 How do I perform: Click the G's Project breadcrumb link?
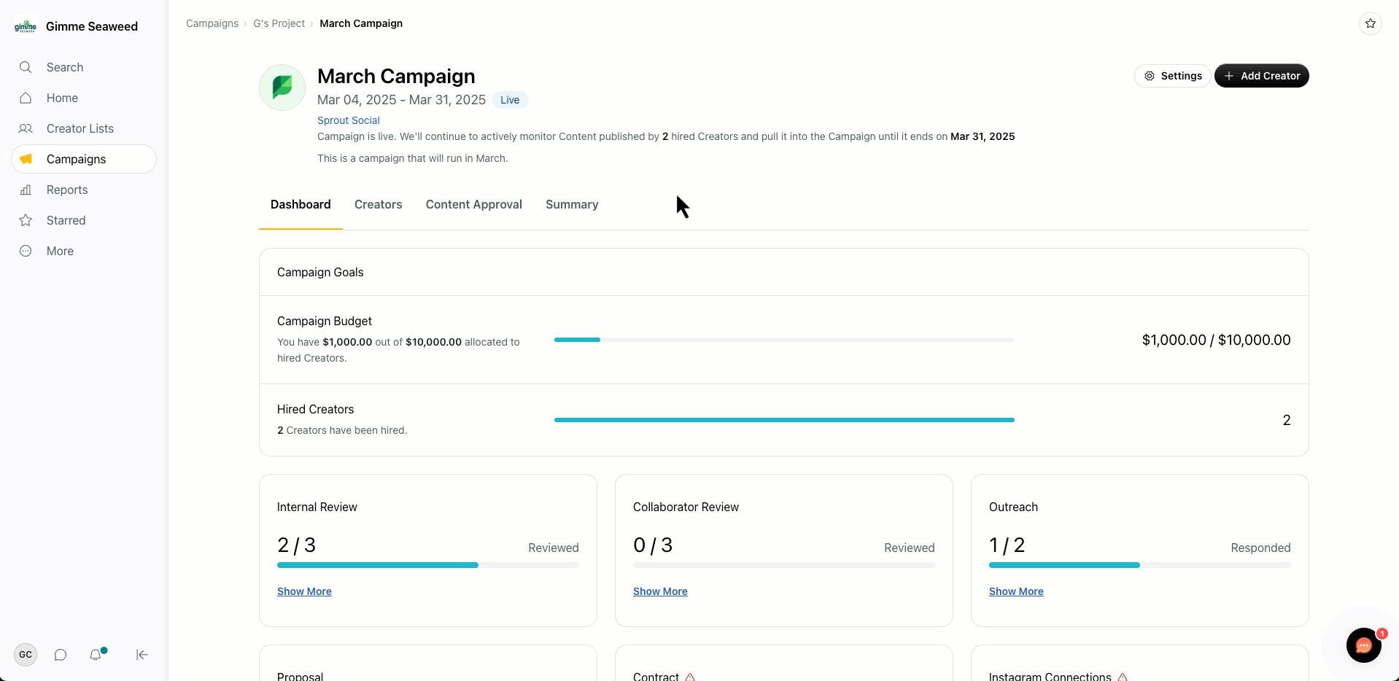tap(279, 23)
